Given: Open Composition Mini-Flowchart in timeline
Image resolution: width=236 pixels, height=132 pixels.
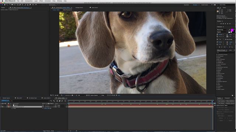Looking at the screenshot, I should point(51,101).
